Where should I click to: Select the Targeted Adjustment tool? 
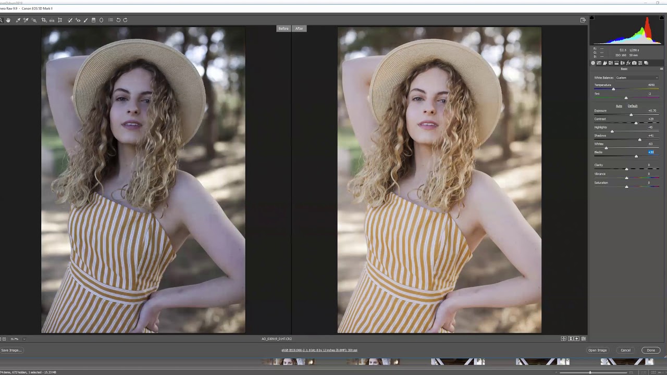pos(34,20)
